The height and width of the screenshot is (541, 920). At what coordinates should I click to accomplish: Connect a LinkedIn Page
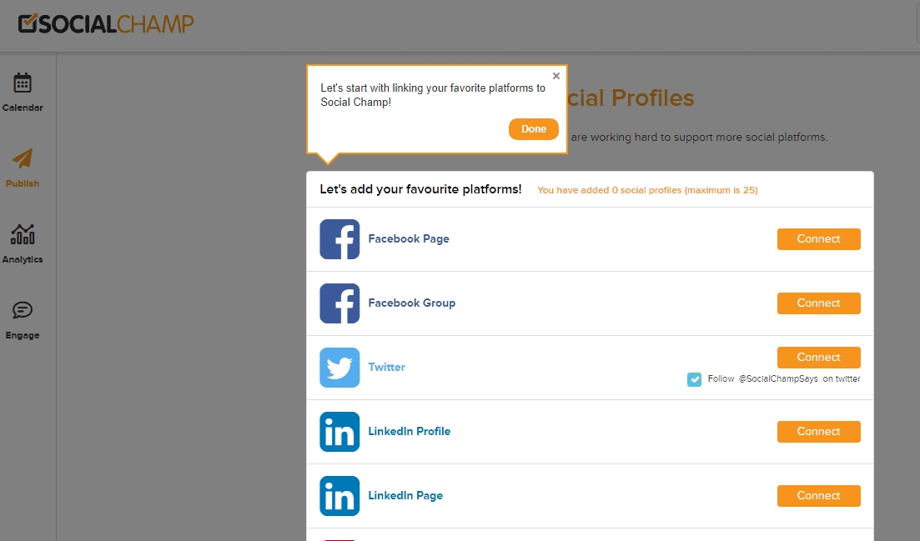(x=818, y=496)
